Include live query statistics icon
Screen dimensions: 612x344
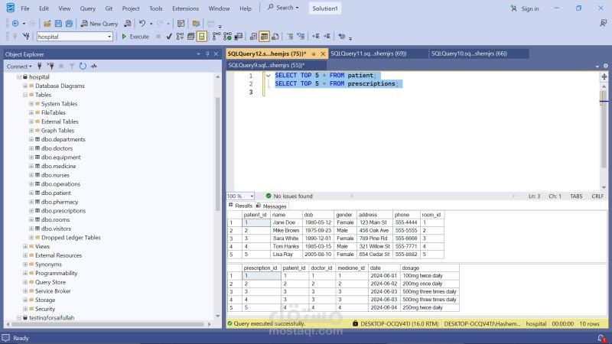227,37
